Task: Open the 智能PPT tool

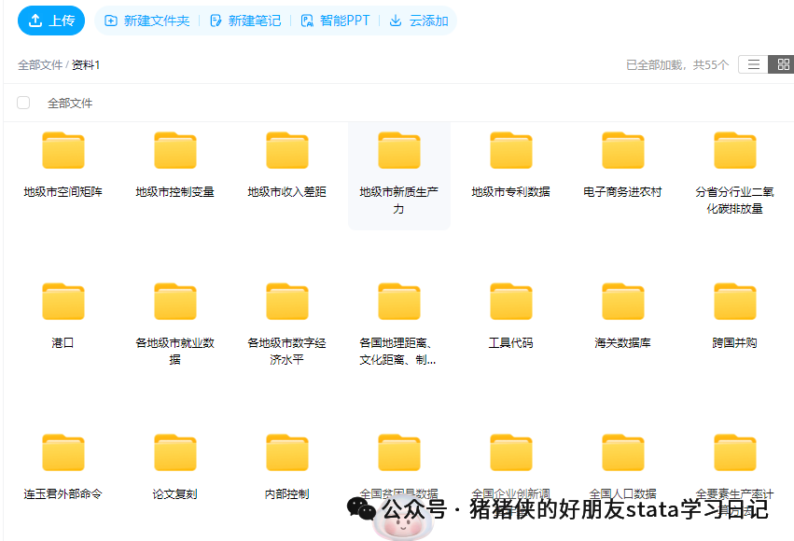Action: click(335, 20)
